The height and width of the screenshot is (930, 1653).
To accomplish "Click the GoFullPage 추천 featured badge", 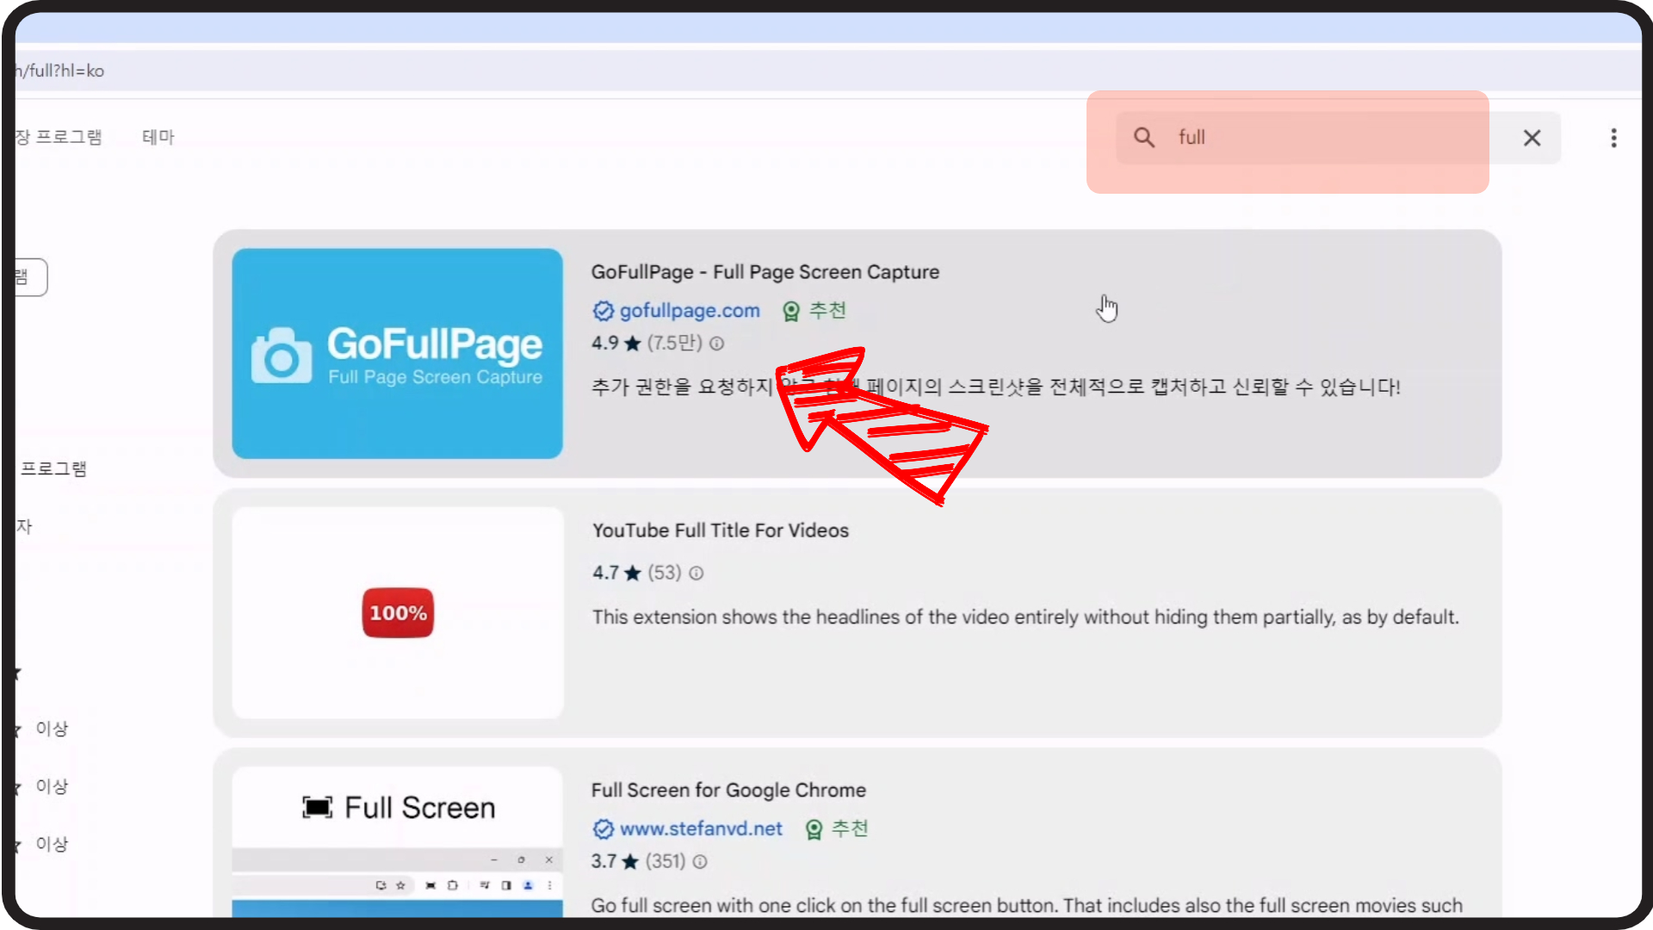I will click(x=814, y=311).
